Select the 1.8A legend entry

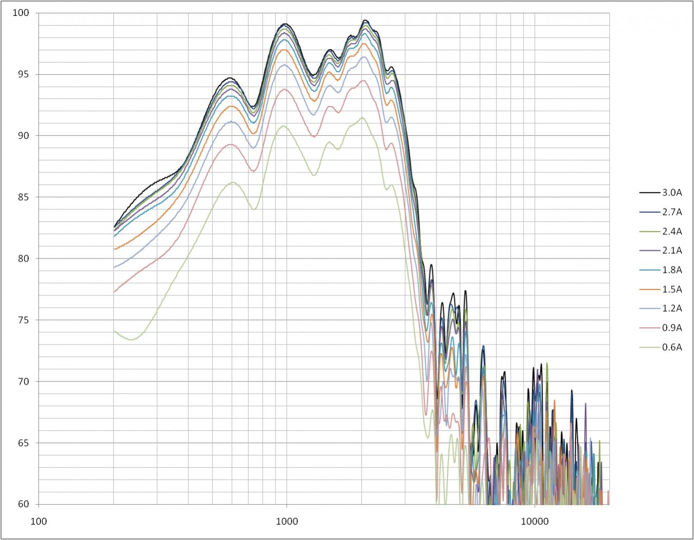(x=661, y=270)
